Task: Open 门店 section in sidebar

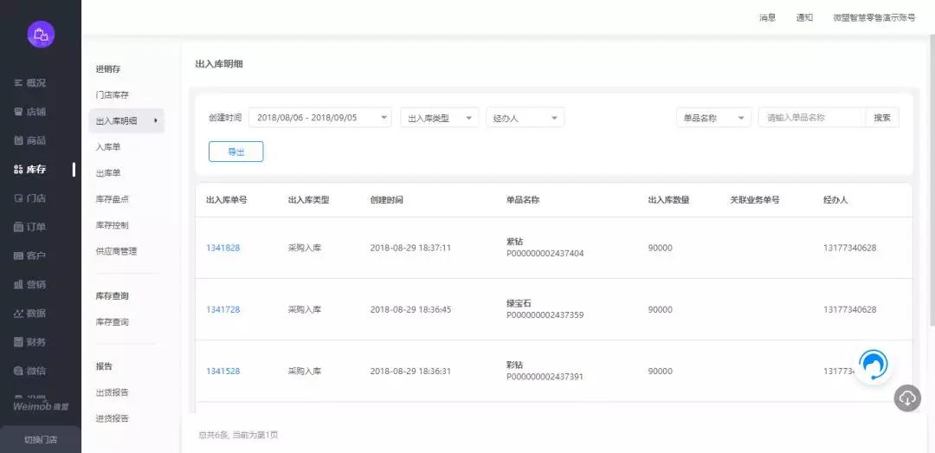Action: (x=29, y=198)
